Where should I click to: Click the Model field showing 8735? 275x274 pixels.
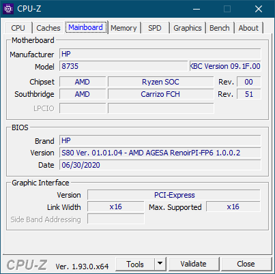point(124,66)
